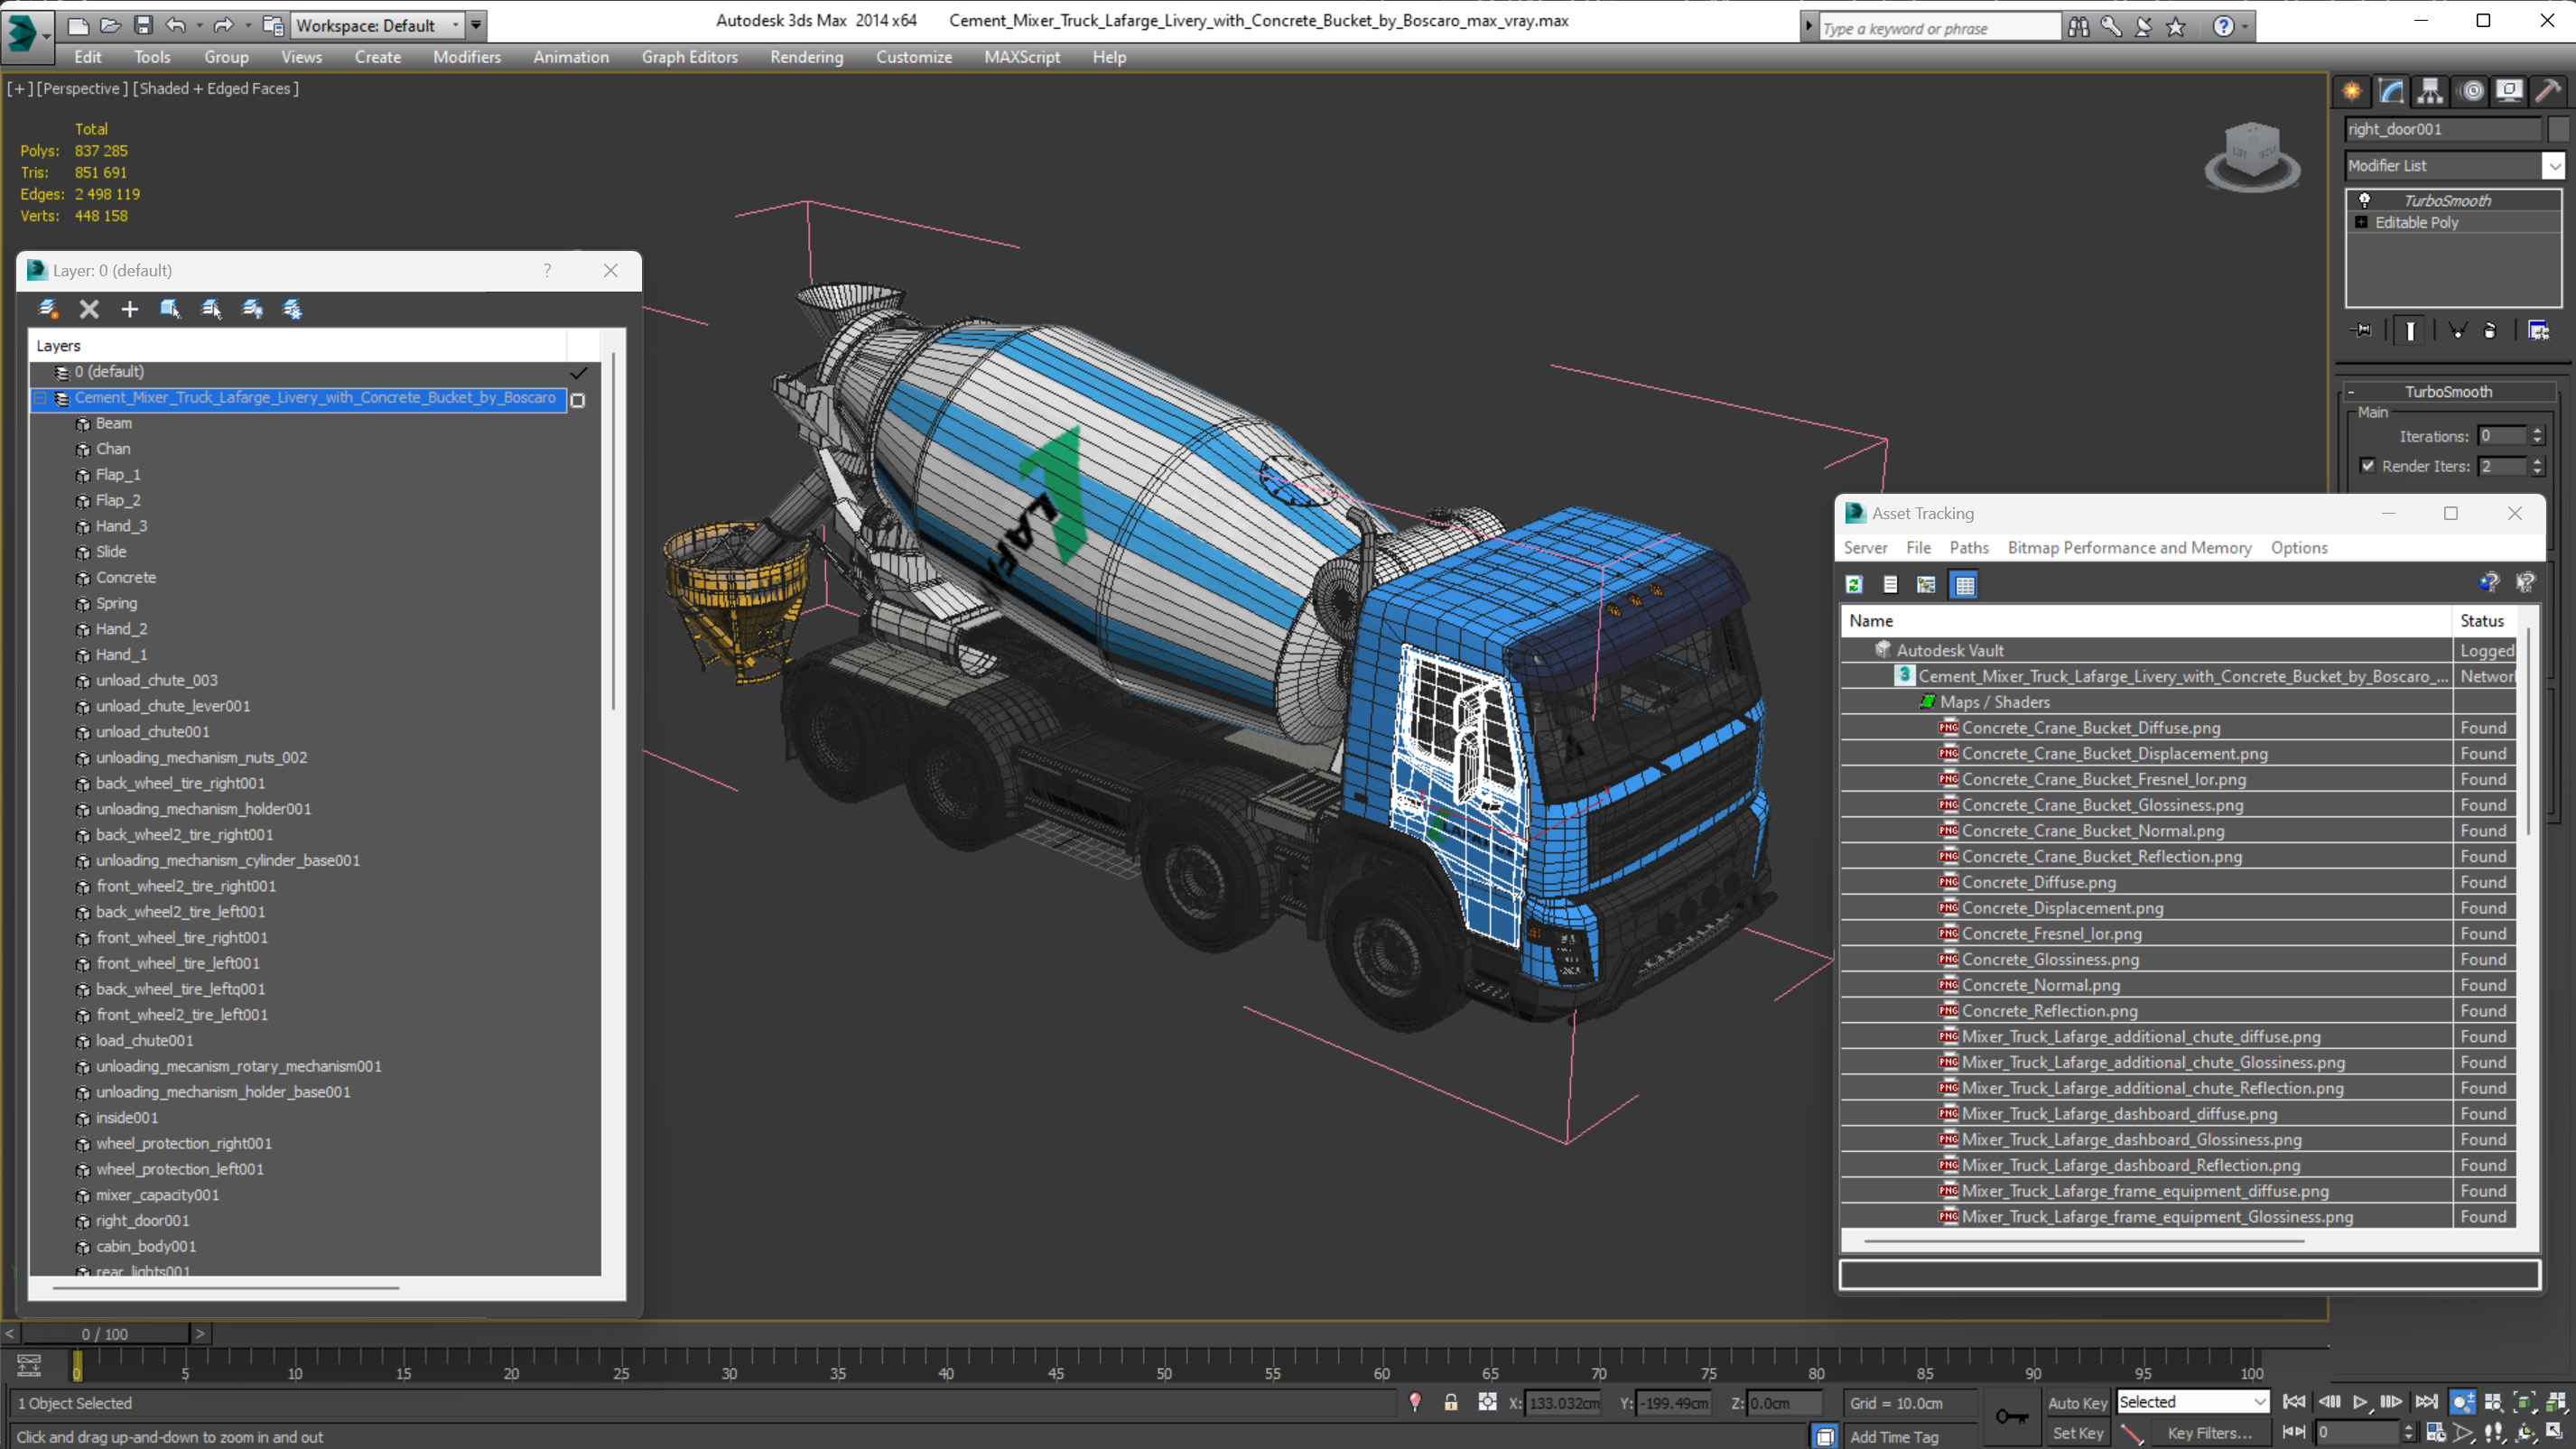Open Workspace: Default dropdown
This screenshot has height=1449, width=2576.
click(379, 25)
